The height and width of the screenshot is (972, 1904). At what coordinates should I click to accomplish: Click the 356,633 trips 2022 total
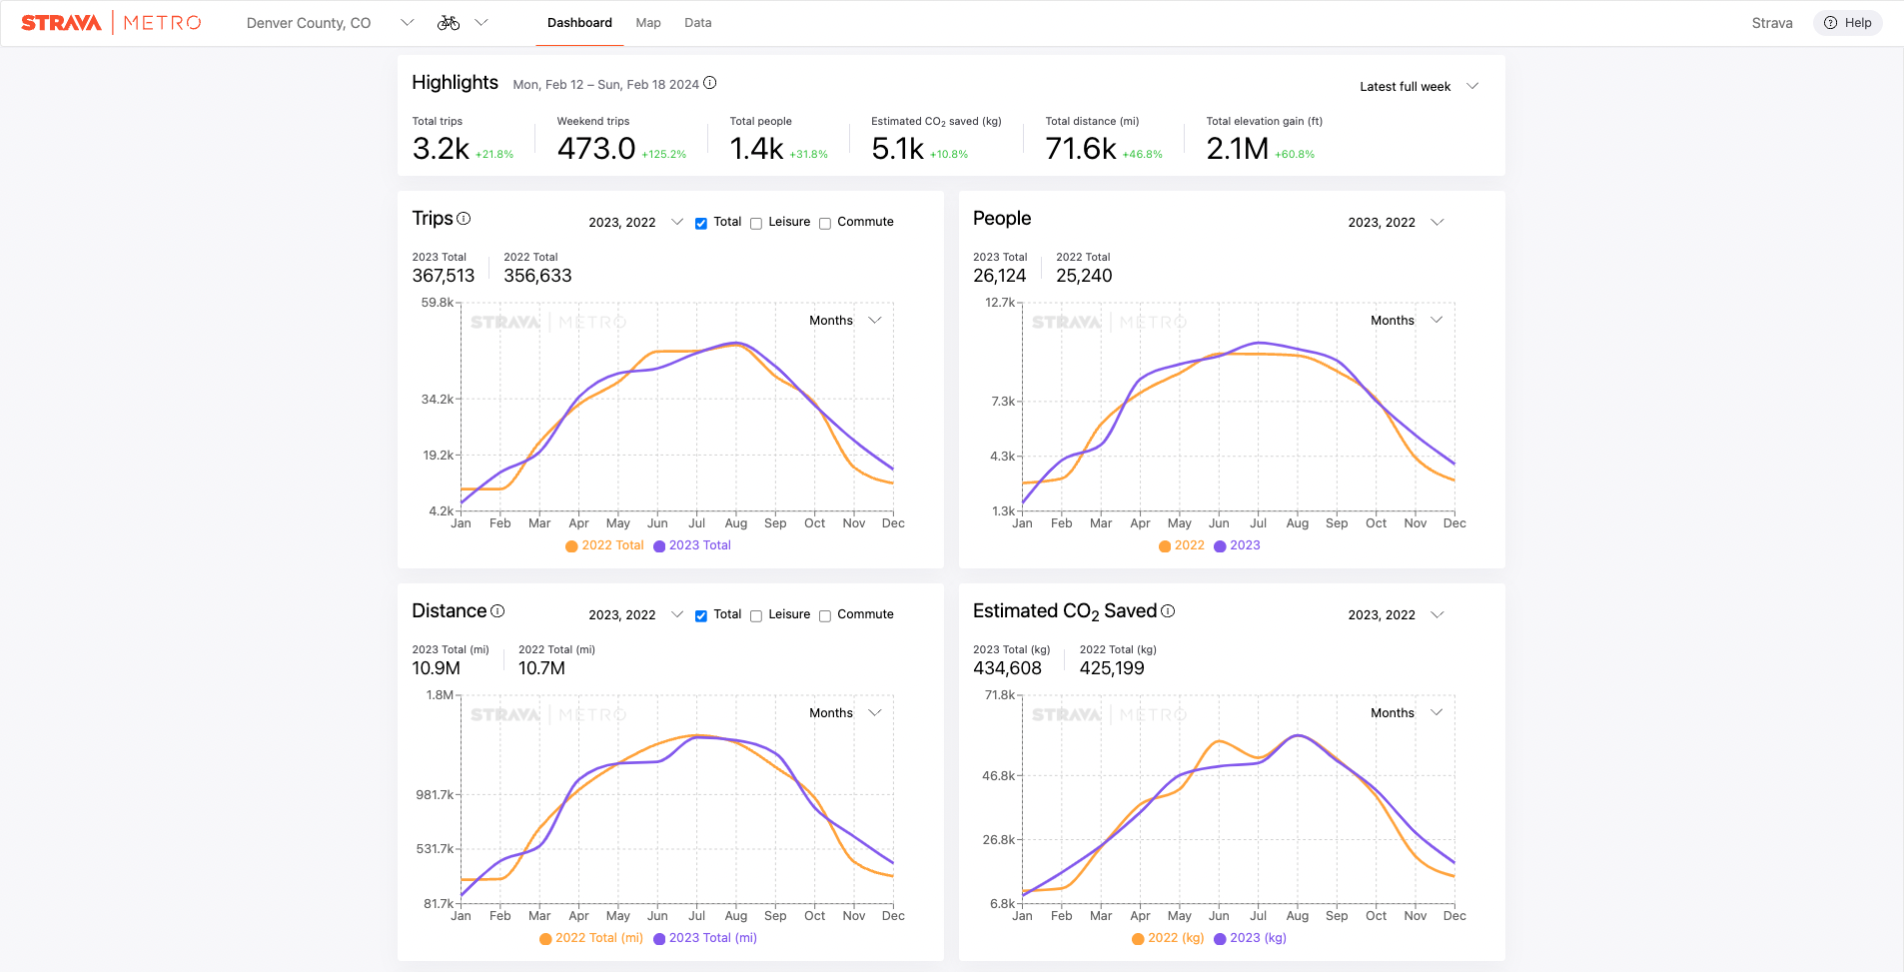[x=537, y=276]
